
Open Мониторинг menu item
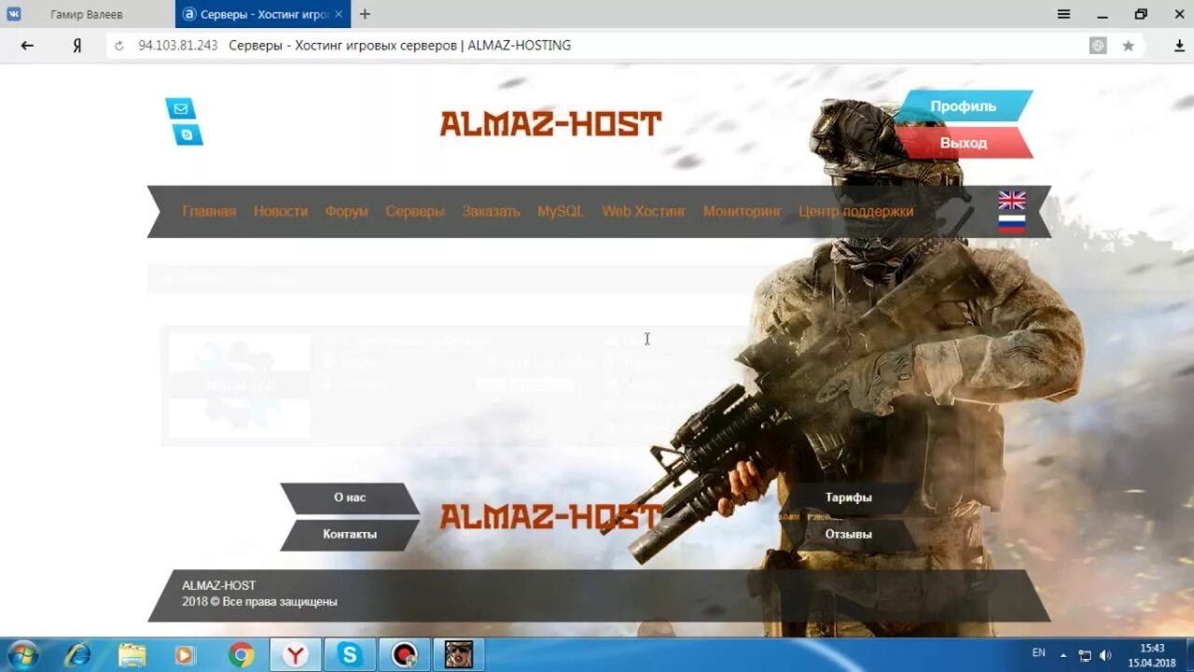743,211
